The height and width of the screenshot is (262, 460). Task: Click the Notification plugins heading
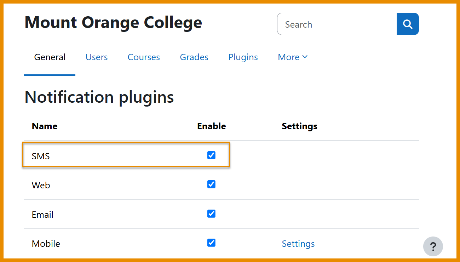99,97
